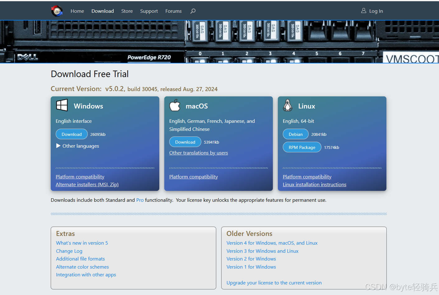The width and height of the screenshot is (439, 295).
Task: Download the RPM Package
Action: pos(302,147)
